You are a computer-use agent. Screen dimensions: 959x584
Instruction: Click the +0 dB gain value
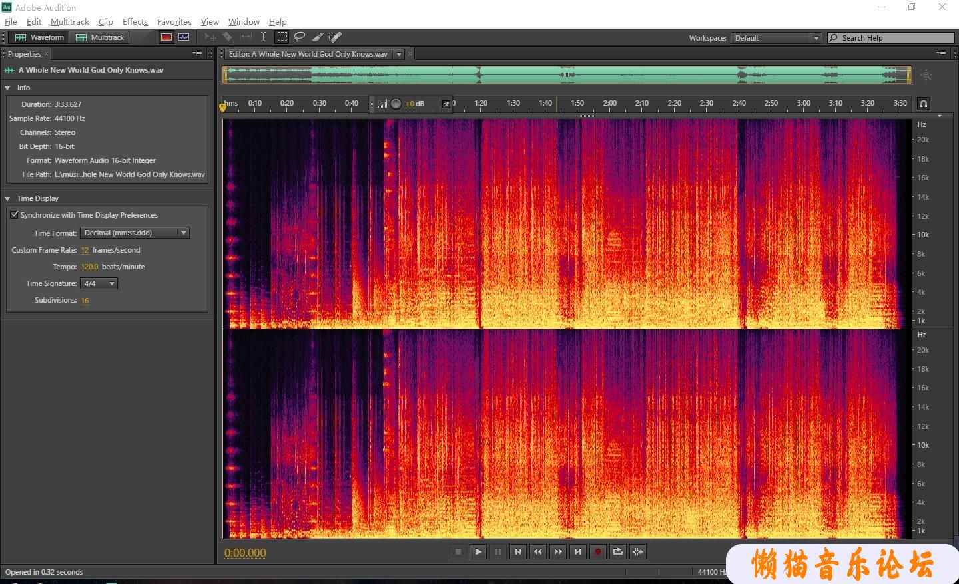pyautogui.click(x=415, y=104)
